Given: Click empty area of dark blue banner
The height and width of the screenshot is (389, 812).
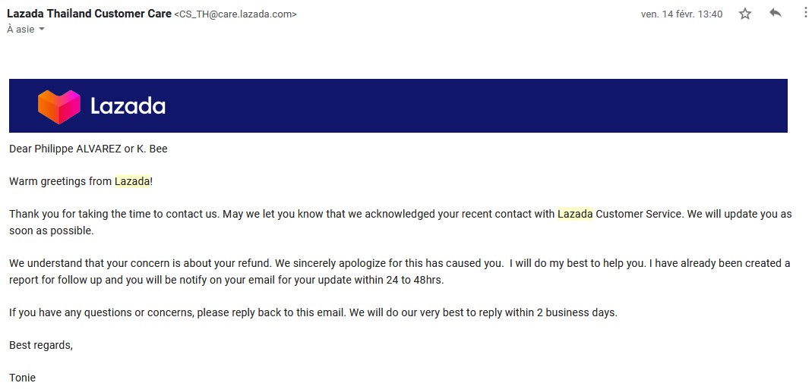Looking at the screenshot, I should pos(466,106).
